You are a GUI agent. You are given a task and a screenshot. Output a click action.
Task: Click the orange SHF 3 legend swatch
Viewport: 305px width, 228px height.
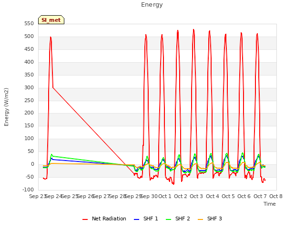coord(200,219)
